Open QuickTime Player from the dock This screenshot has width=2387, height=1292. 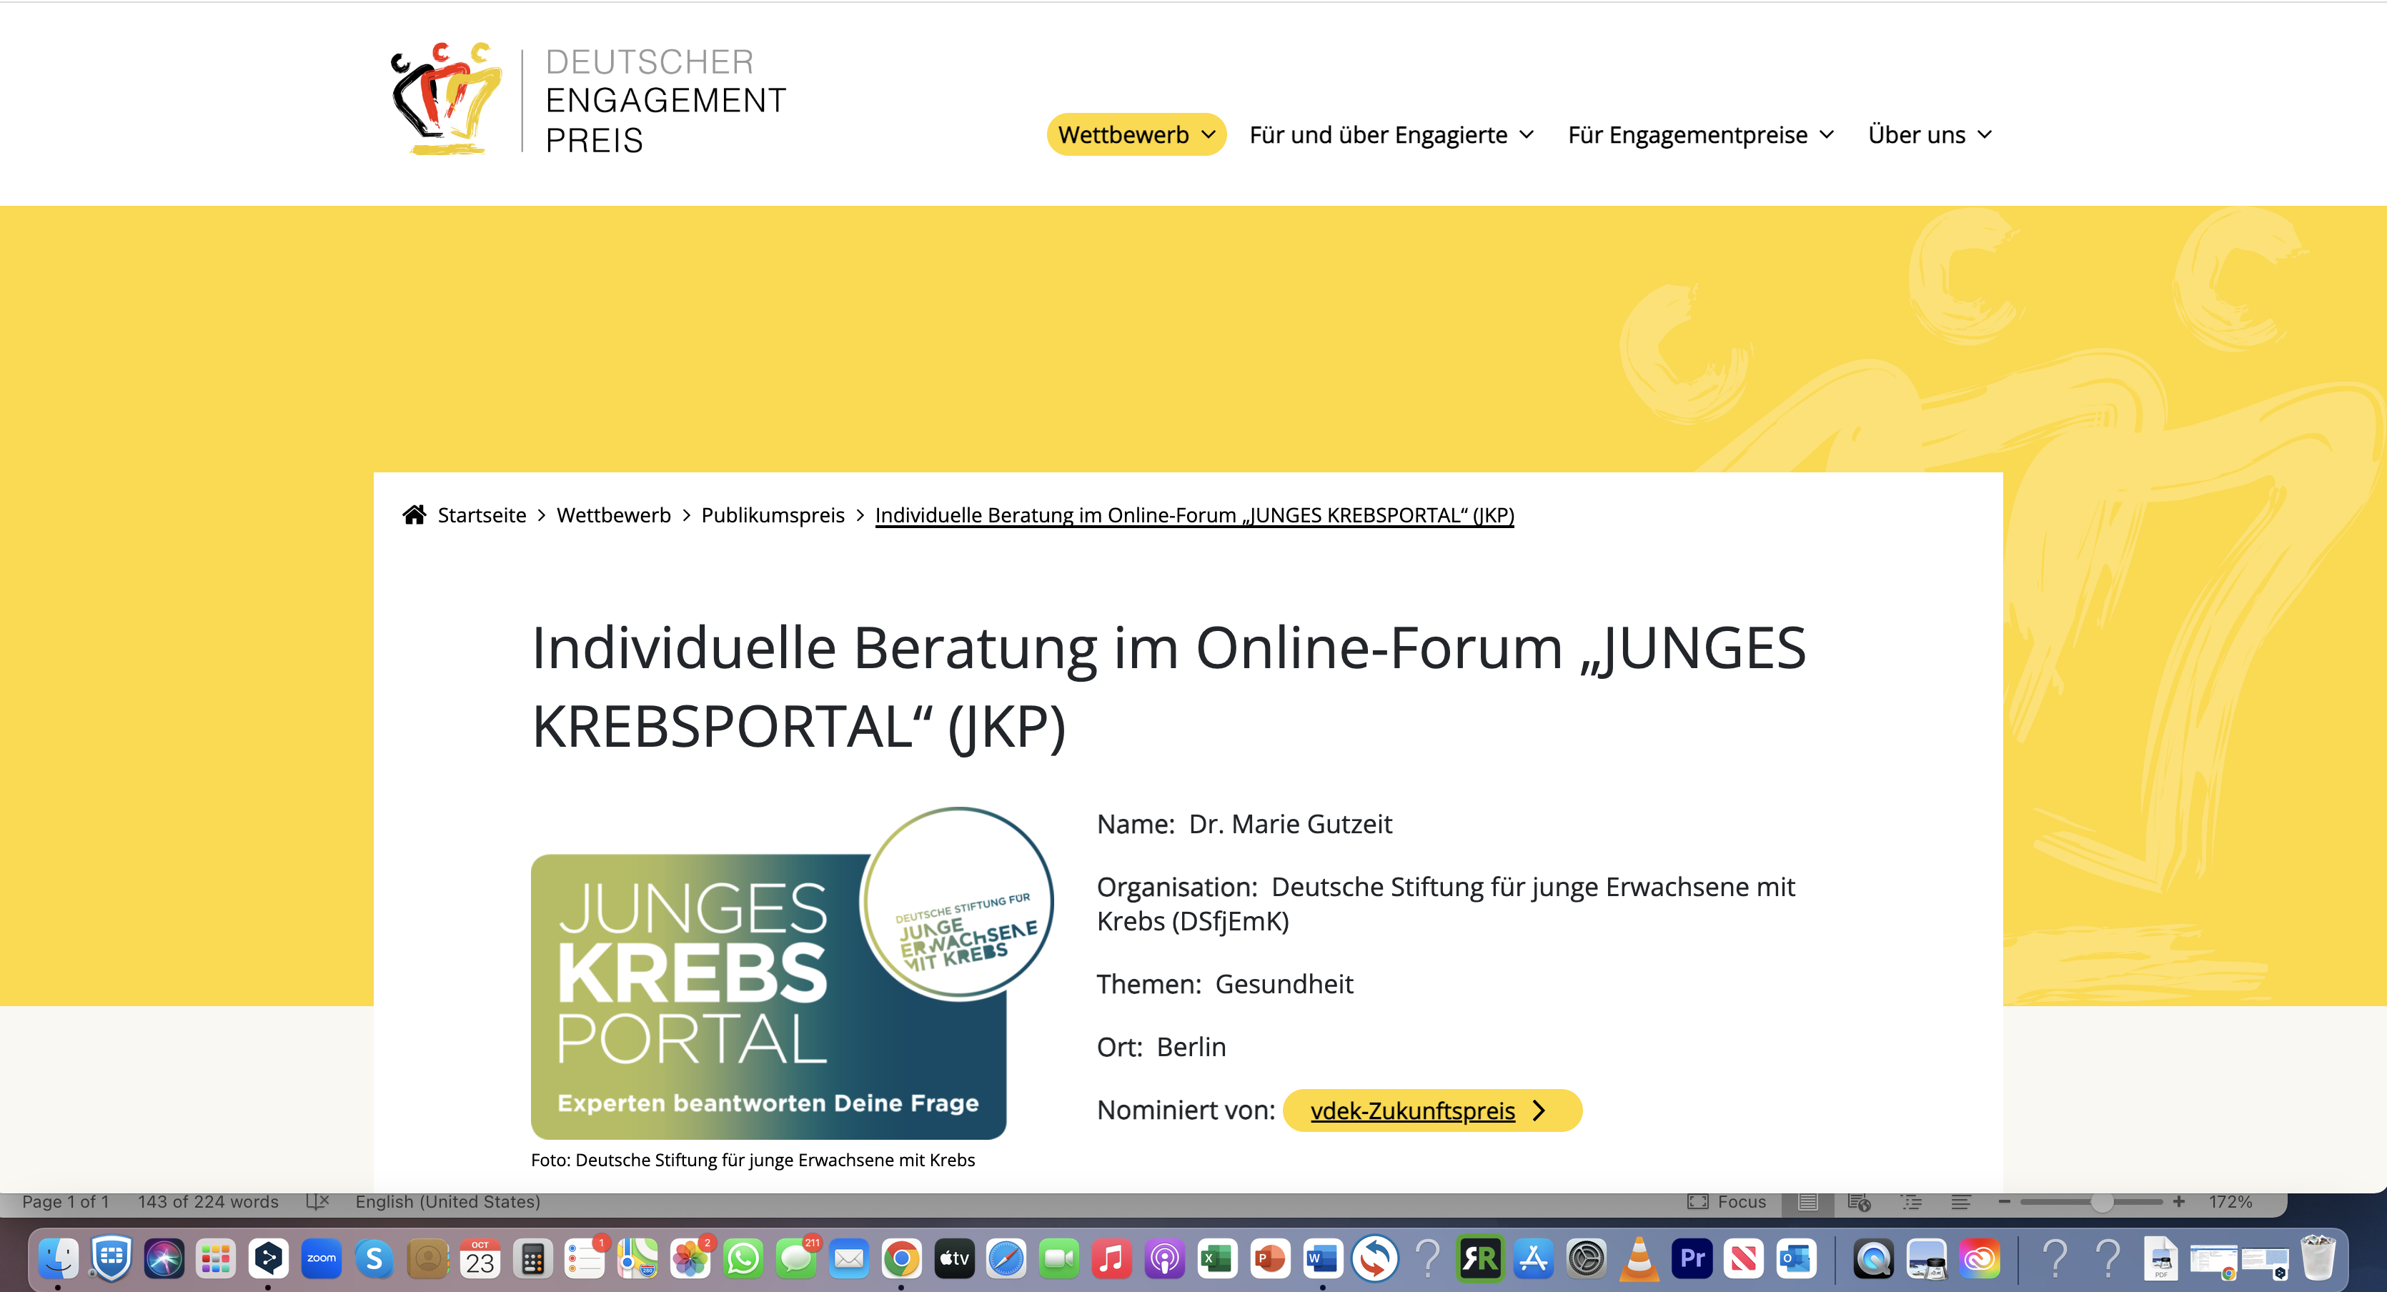tap(1874, 1258)
